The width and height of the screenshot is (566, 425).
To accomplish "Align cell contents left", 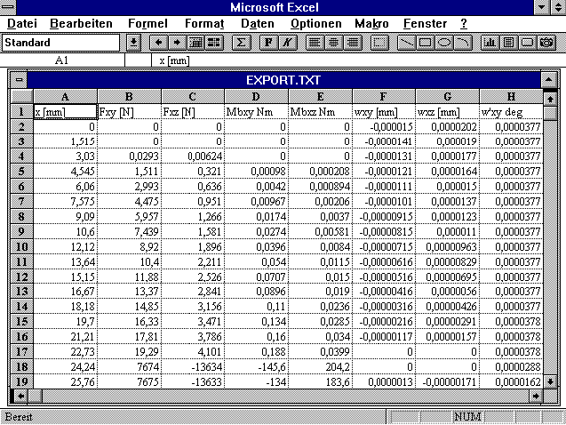I will click(x=315, y=43).
